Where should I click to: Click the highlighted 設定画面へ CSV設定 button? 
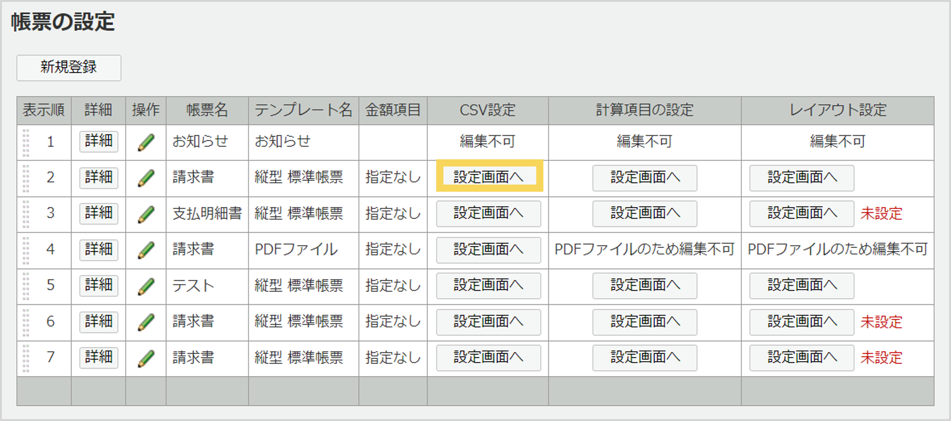tap(488, 178)
